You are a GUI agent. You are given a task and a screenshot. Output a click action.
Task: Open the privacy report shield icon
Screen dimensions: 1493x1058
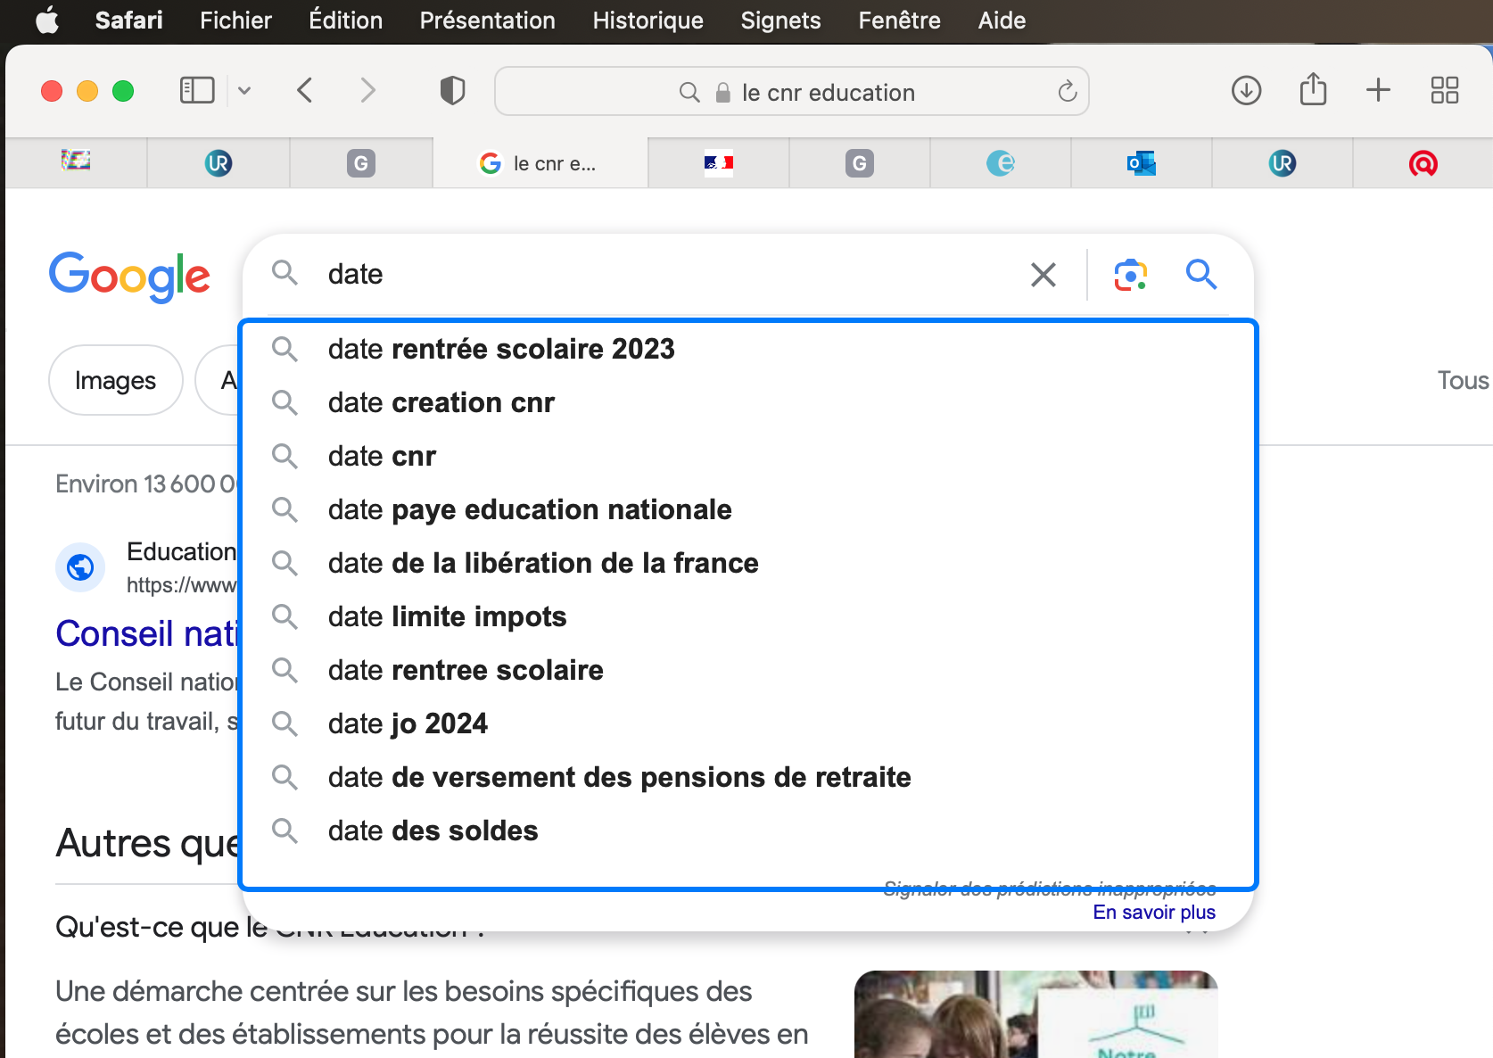[x=452, y=90]
